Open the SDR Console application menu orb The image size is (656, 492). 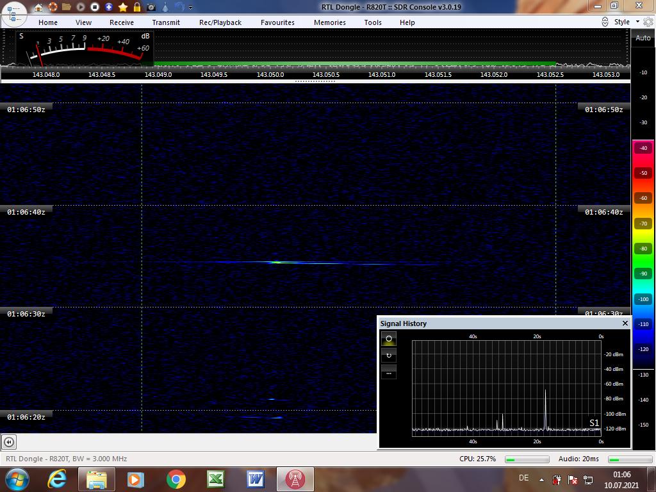13,13
